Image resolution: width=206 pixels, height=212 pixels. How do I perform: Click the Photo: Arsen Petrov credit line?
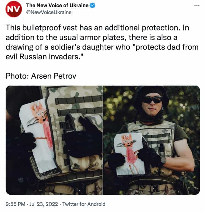pyautogui.click(x=41, y=76)
